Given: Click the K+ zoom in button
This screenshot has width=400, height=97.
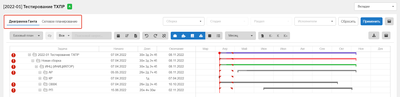Looking at the screenshot, I should (285, 36).
